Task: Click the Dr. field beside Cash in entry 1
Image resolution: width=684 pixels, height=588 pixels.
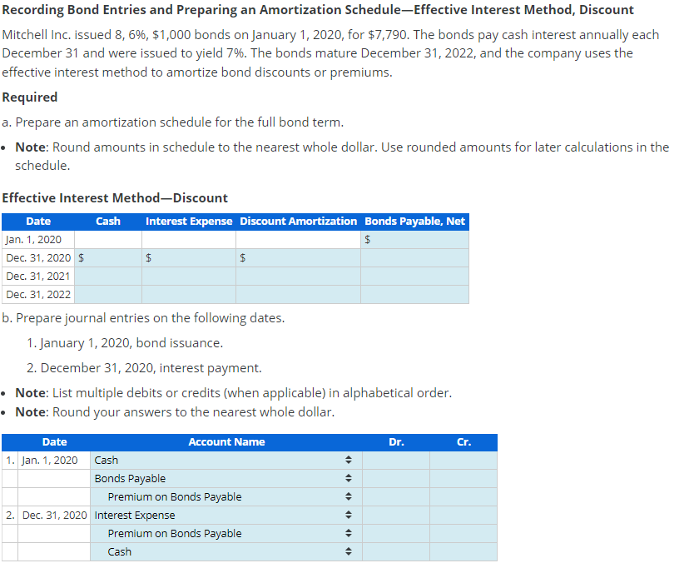Action: point(396,460)
